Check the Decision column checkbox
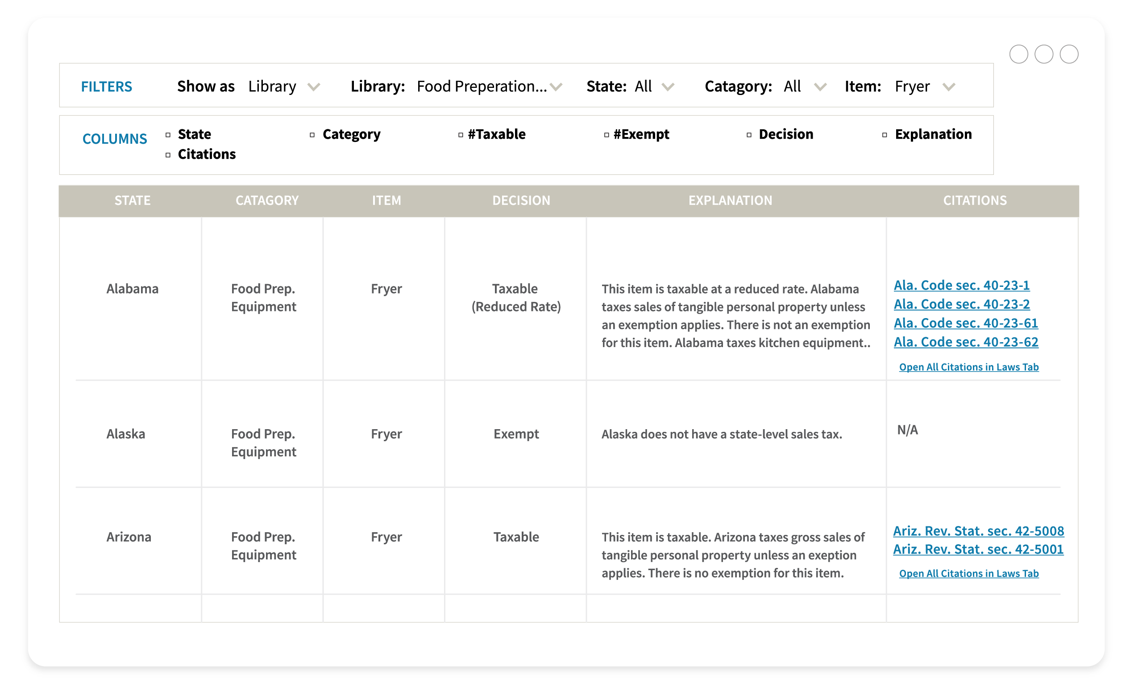Screen dimensions: 1134x683 (x=749, y=135)
